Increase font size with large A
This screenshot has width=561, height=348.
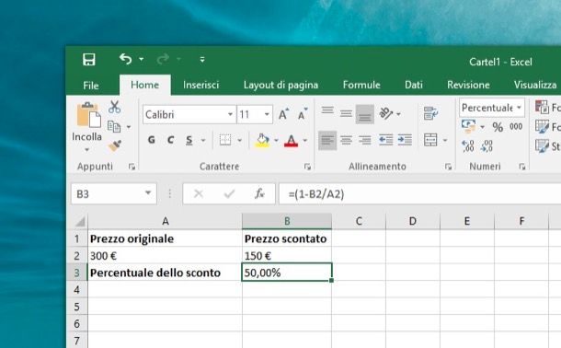click(283, 114)
